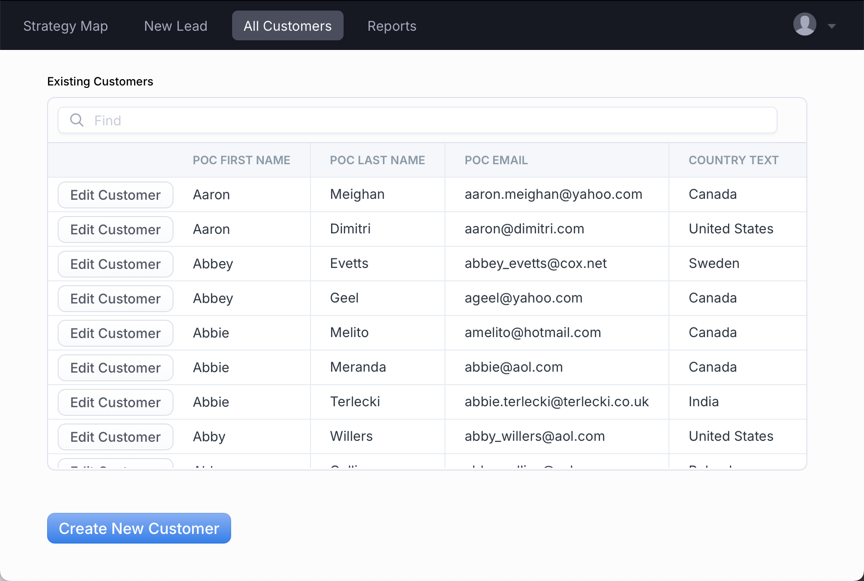Select email aaron.meighan@yahoo.com
This screenshot has width=864, height=581.
coord(553,194)
